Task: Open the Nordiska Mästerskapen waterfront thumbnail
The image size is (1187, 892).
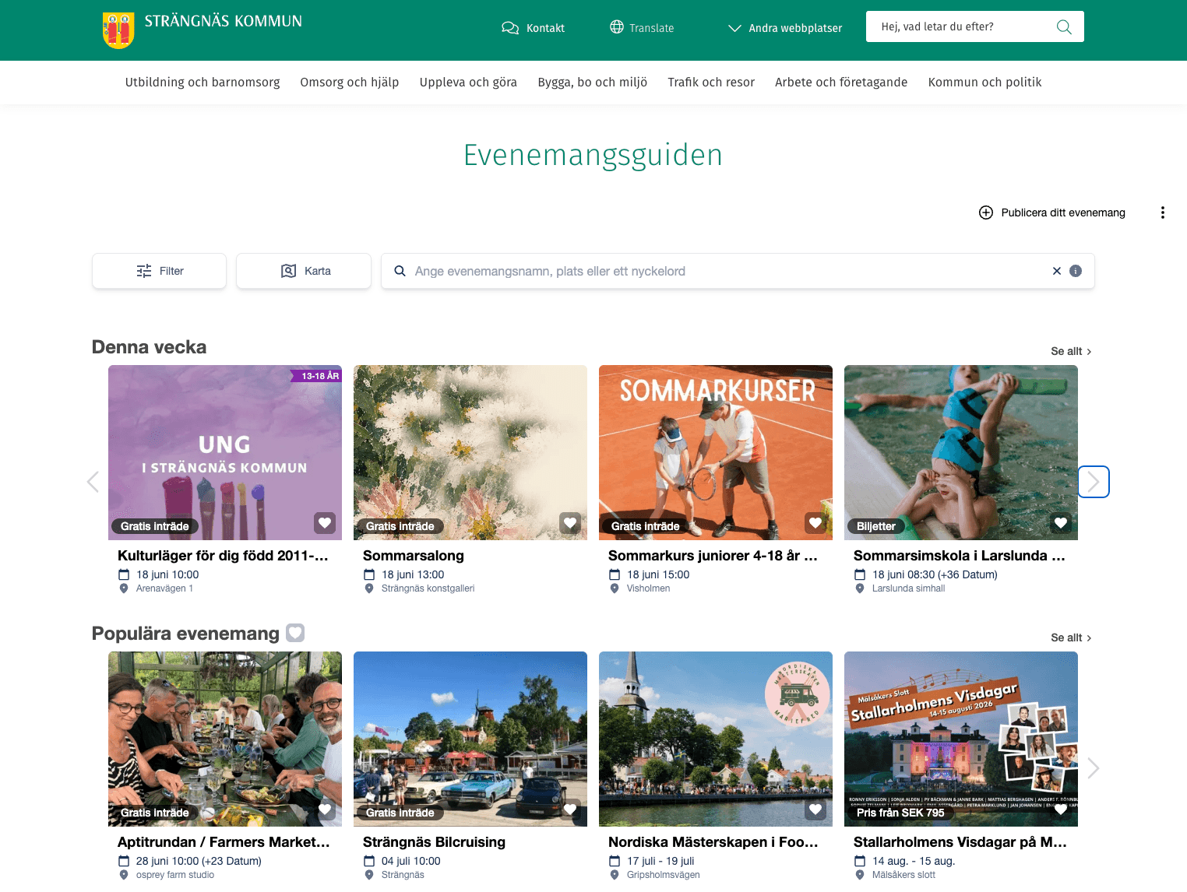Action: pos(716,739)
